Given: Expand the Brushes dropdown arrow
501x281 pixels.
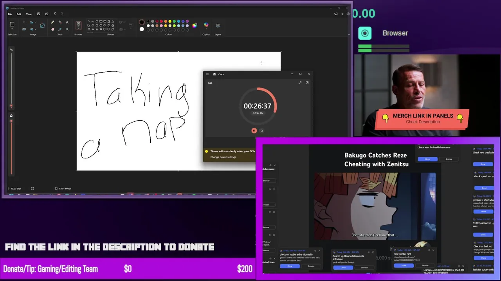Looking at the screenshot, I should [78, 28].
